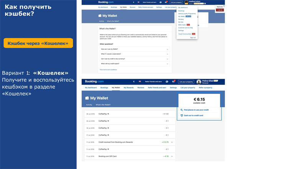The height and width of the screenshot is (169, 302).
Task: Click Booking.com logo on Polina Gilad page
Action: tap(94, 81)
